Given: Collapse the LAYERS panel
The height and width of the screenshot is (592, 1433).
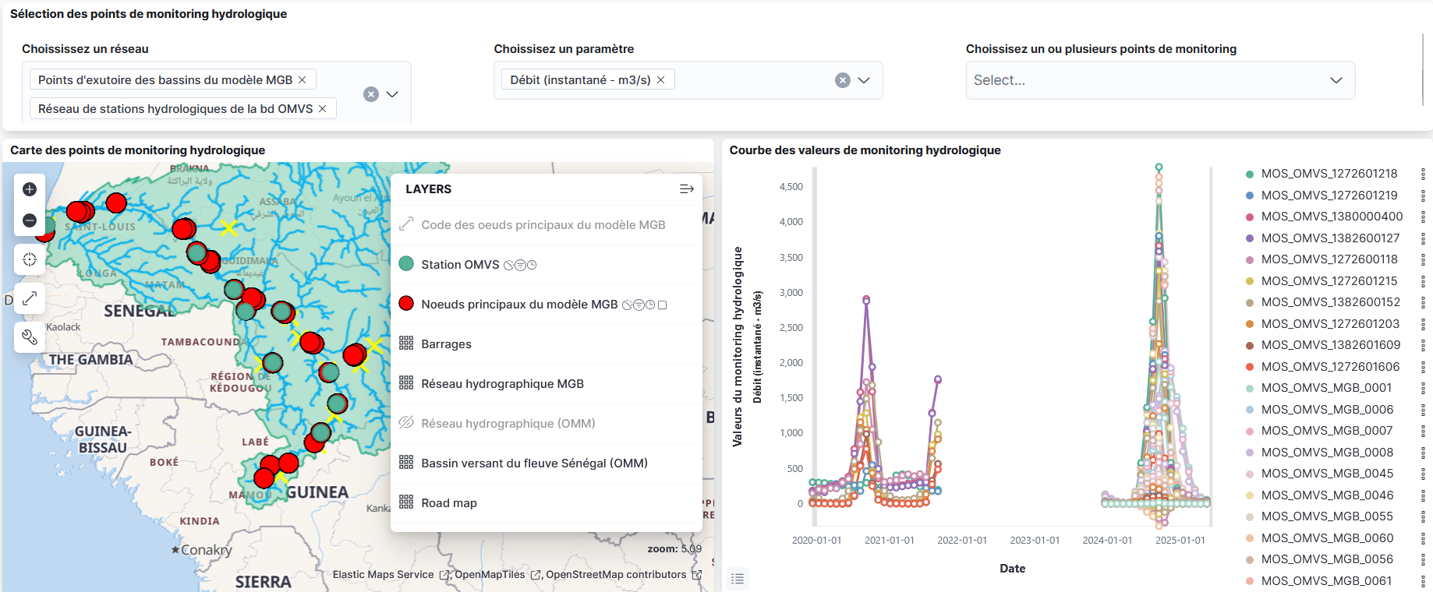Looking at the screenshot, I should (686, 189).
